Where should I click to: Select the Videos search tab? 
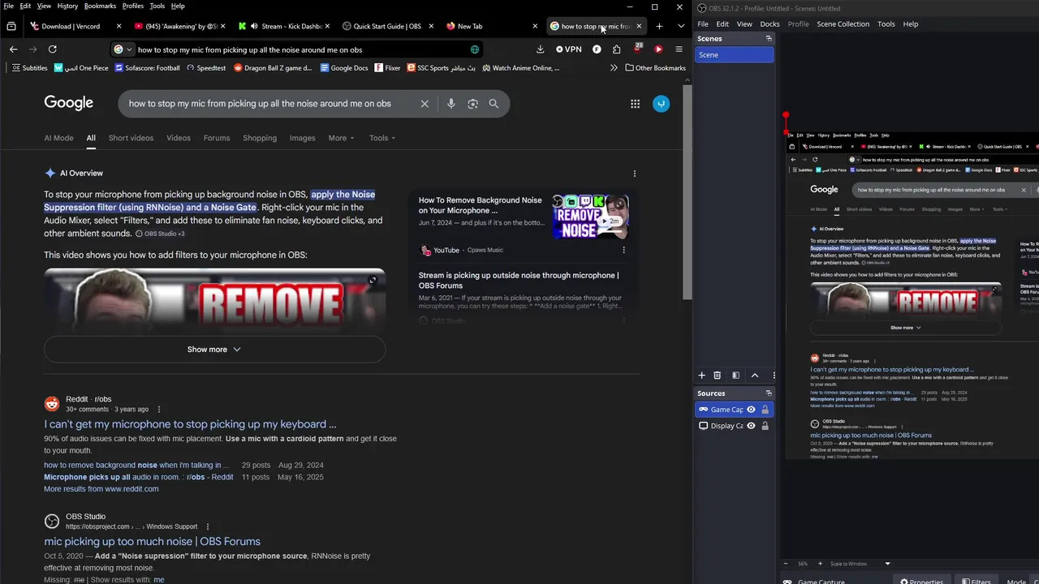(179, 138)
